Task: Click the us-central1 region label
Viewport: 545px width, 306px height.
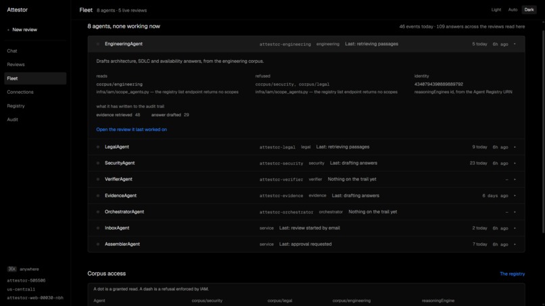Action: (21, 289)
